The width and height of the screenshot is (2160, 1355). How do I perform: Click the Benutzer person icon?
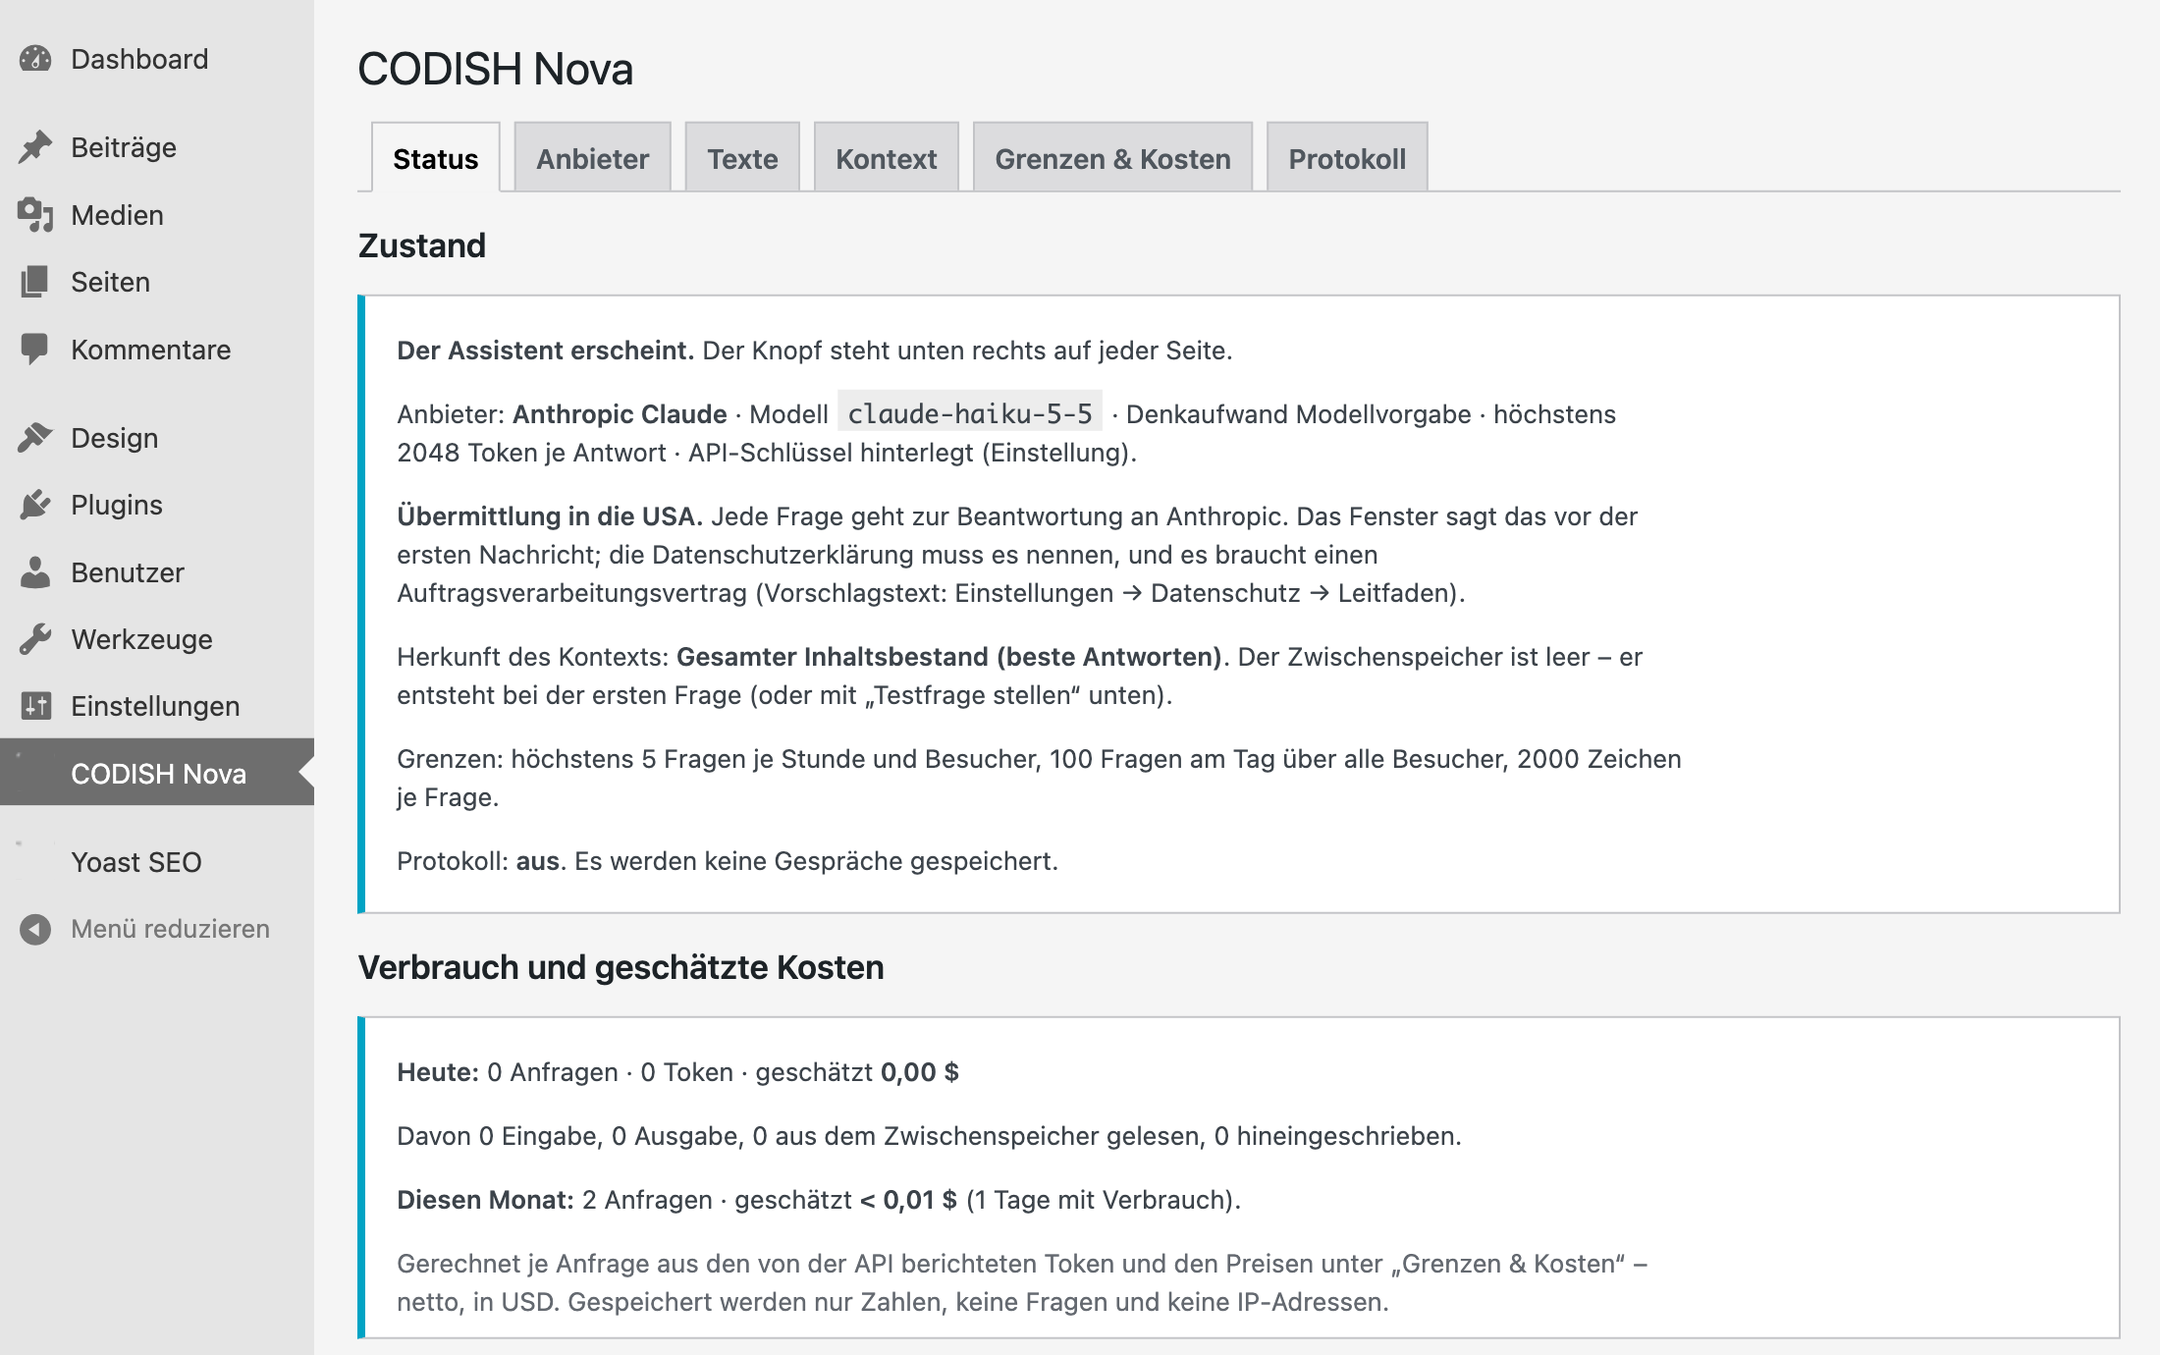(35, 572)
